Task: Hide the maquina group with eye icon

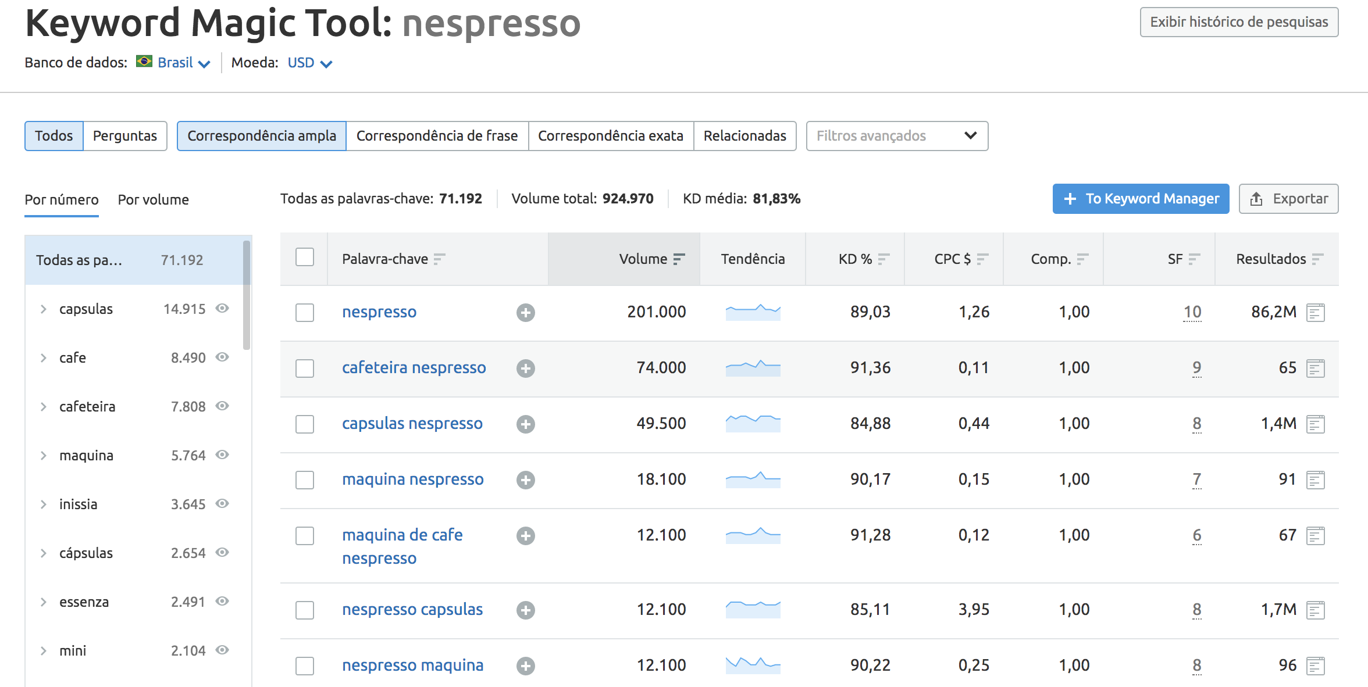Action: (x=222, y=455)
